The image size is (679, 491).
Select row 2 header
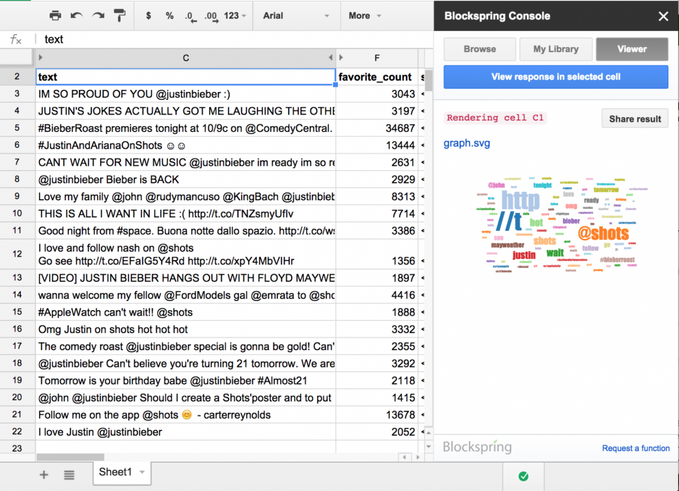tap(17, 77)
